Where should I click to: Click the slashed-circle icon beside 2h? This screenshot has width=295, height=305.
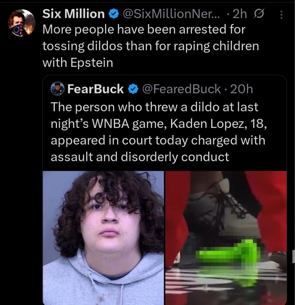point(258,13)
